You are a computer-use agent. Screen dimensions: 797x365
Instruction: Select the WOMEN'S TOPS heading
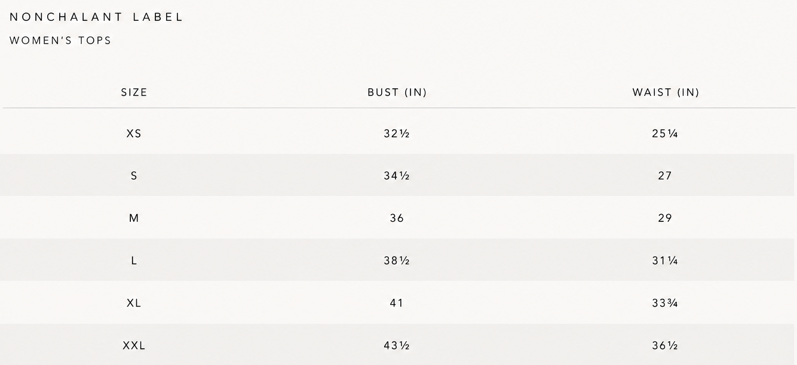click(x=60, y=41)
